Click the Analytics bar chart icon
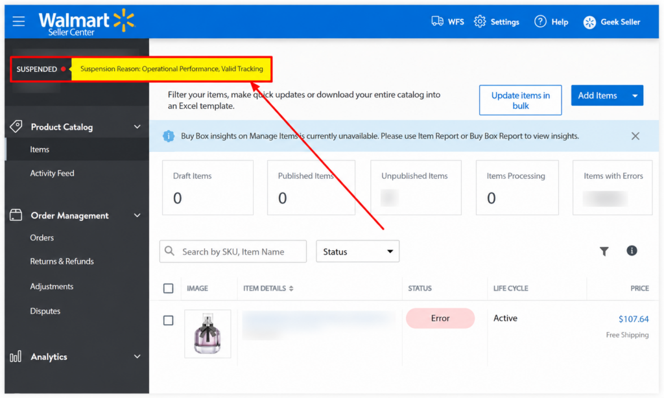 pyautogui.click(x=16, y=357)
